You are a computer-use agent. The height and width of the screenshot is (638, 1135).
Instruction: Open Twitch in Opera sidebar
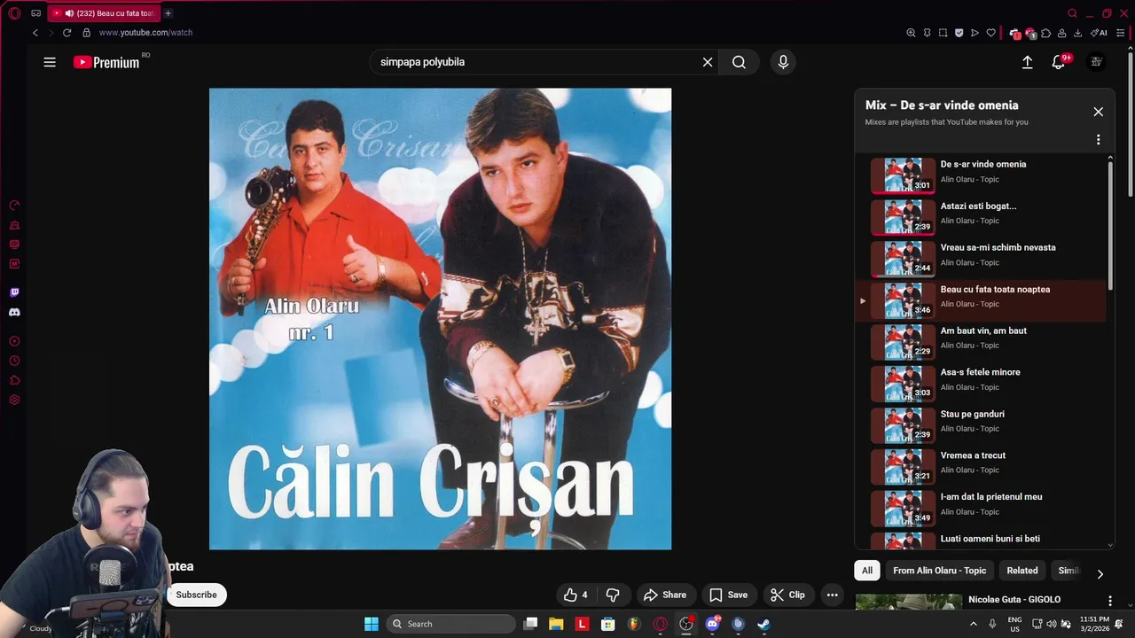click(x=14, y=292)
